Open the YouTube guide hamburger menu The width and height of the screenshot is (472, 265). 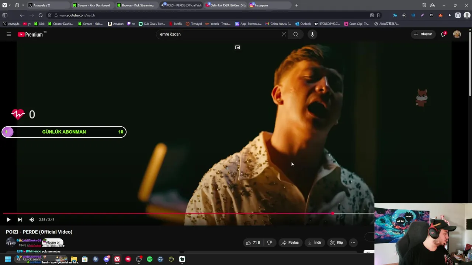point(9,34)
